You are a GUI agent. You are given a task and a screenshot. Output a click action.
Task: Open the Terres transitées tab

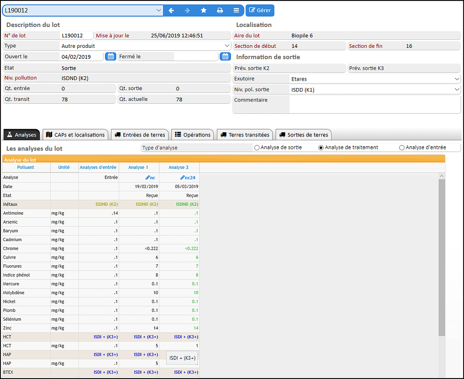tap(245, 135)
